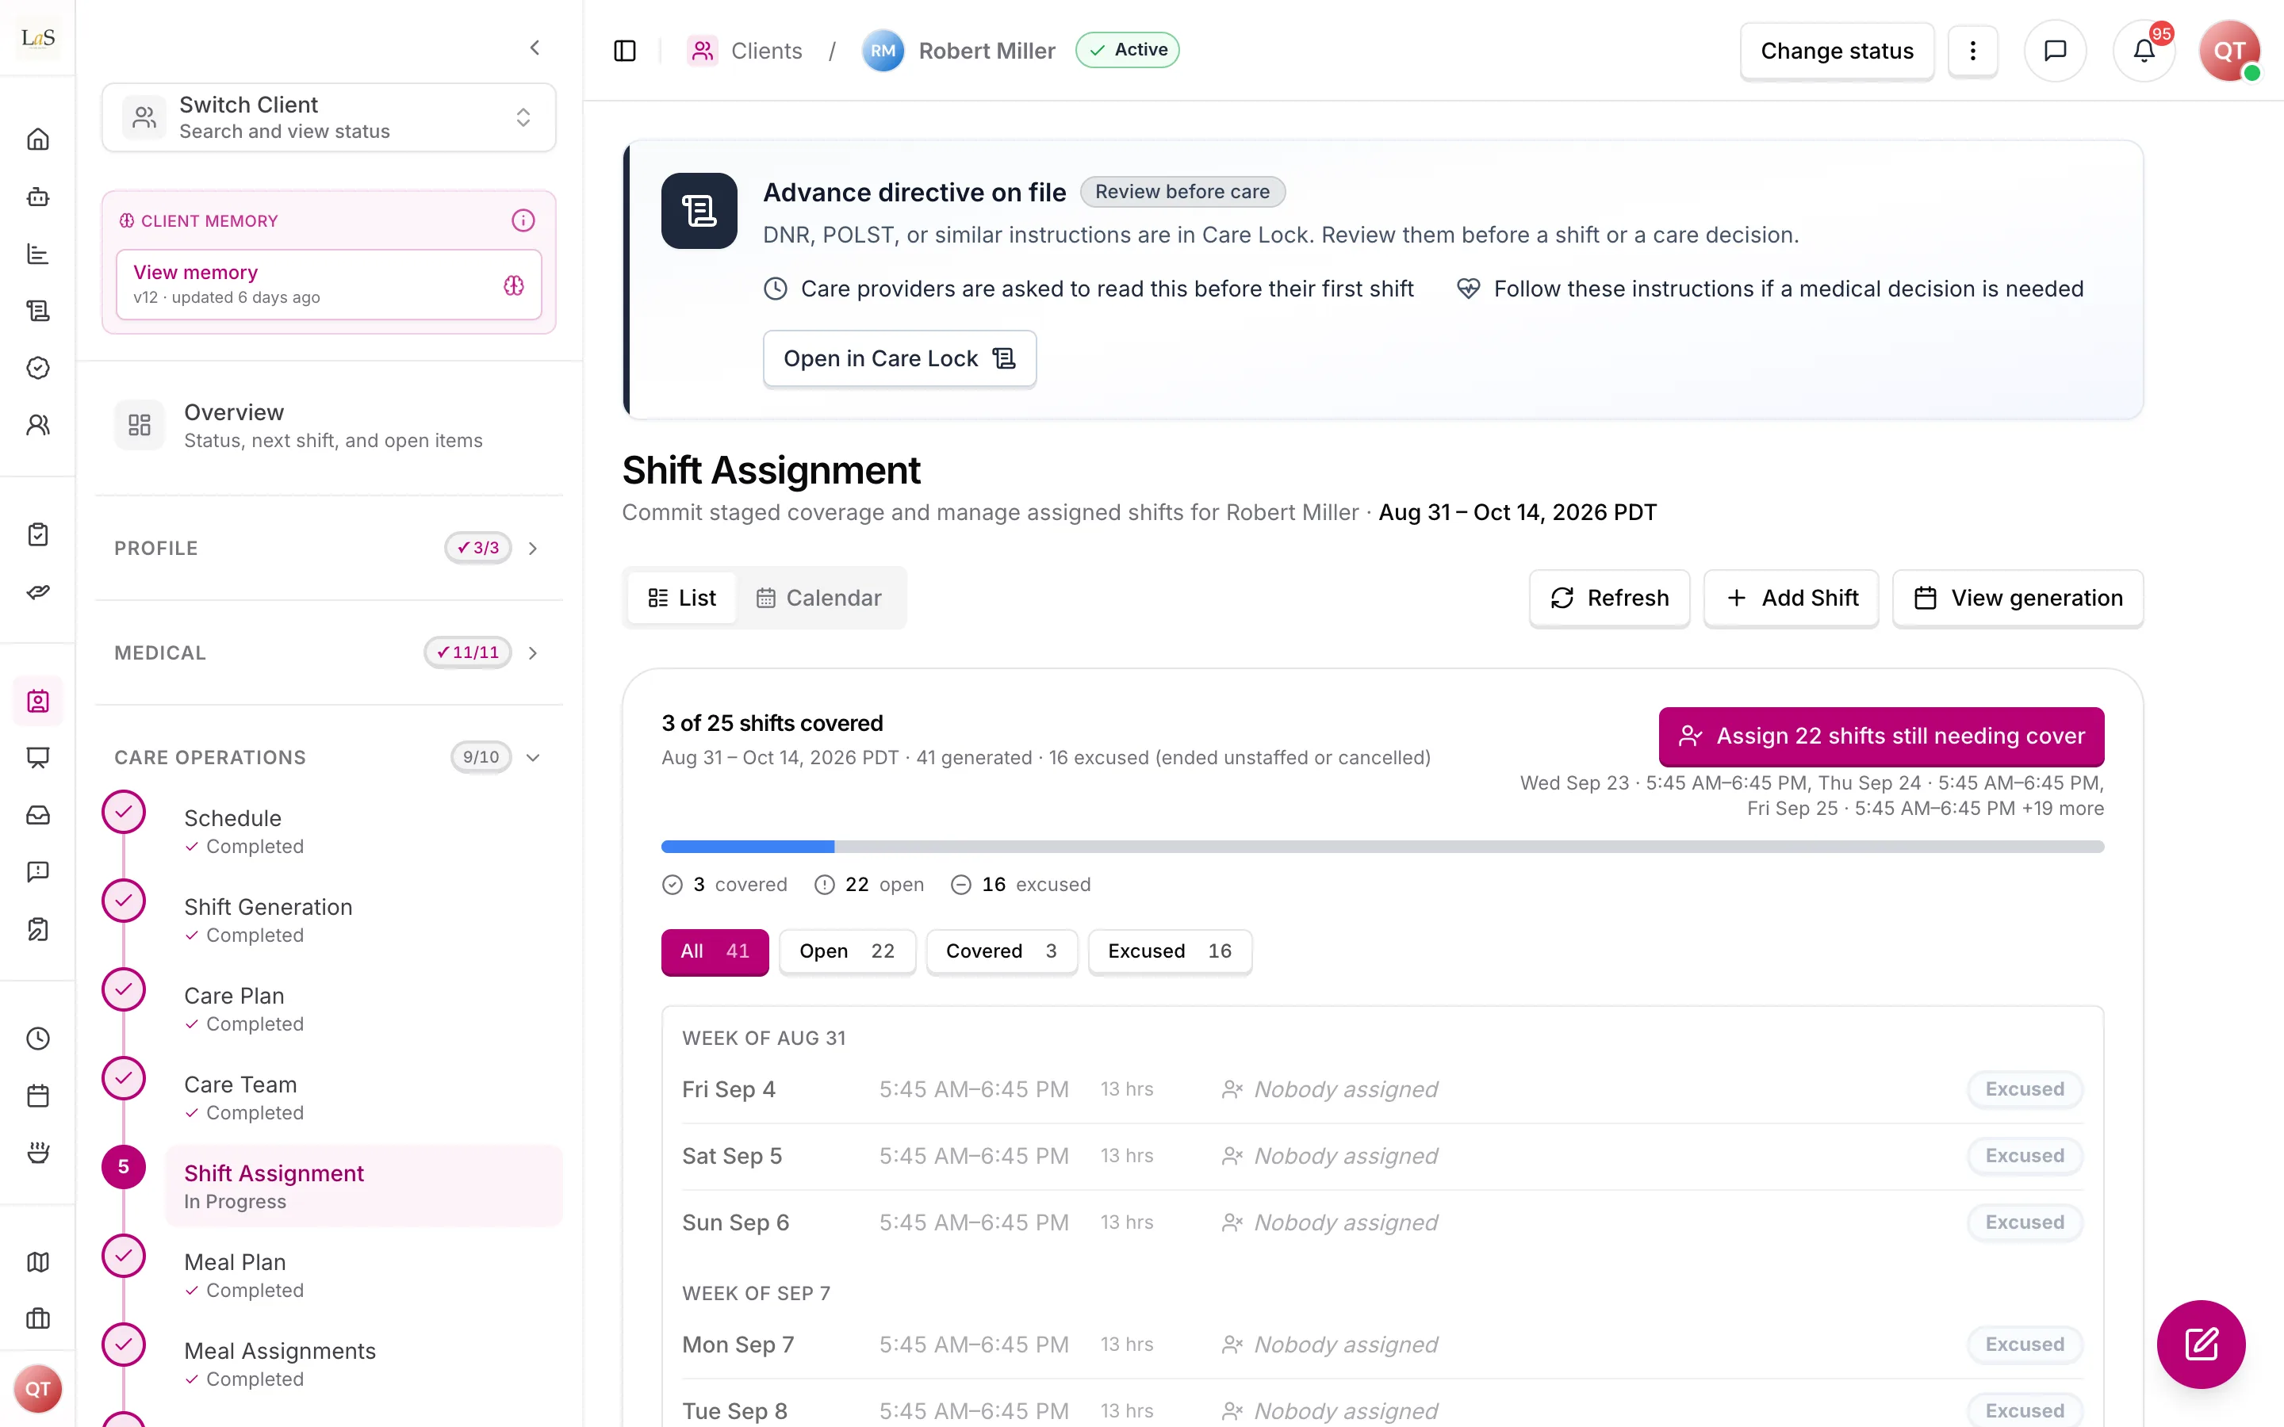
Task: Click the Active status badge
Action: pyautogui.click(x=1127, y=50)
